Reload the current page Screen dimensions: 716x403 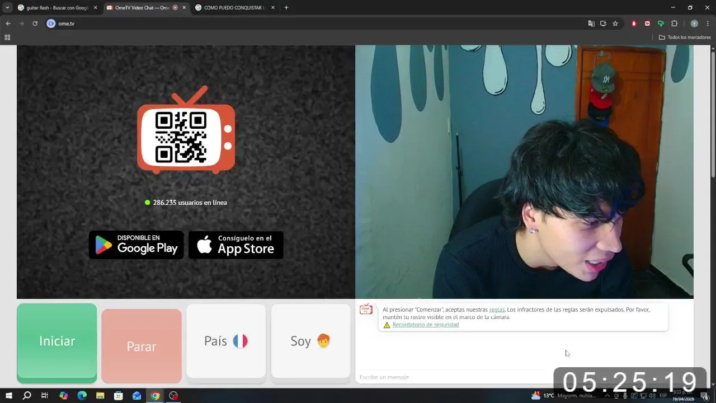coord(35,24)
